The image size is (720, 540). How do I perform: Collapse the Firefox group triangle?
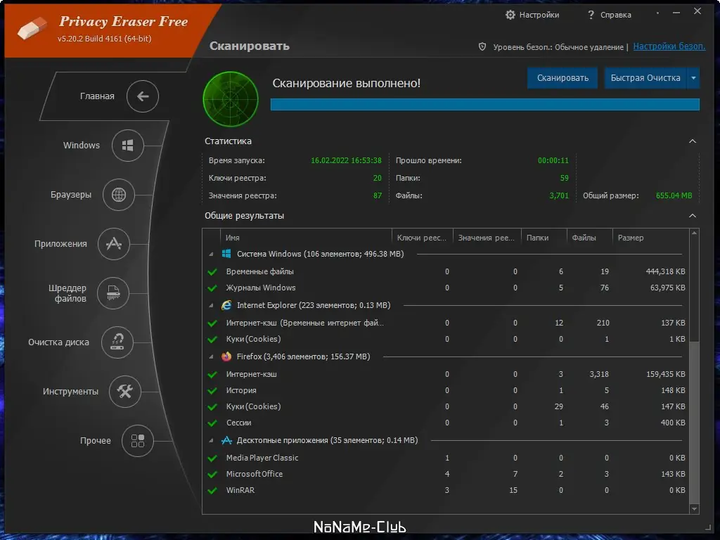tap(211, 356)
